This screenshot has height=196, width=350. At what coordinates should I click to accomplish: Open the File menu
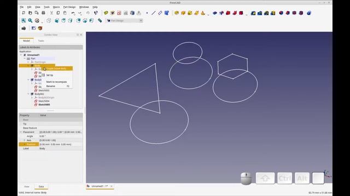tap(22, 7)
